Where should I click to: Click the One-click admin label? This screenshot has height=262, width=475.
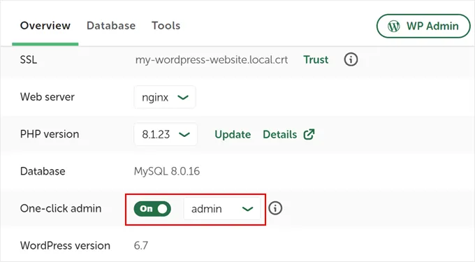tap(61, 208)
